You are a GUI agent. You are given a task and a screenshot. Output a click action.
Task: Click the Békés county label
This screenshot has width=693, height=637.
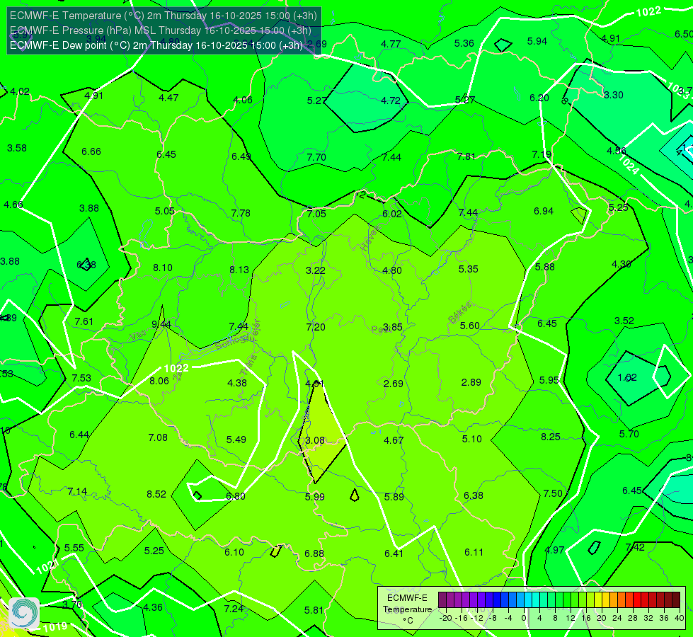(459, 313)
